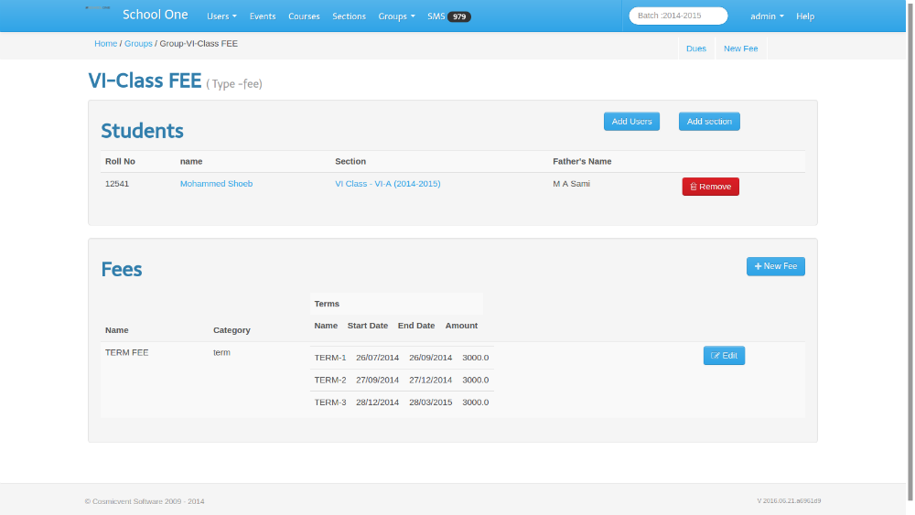Image resolution: width=915 pixels, height=515 pixels.
Task: Select the TERM FEE name cell
Action: click(126, 353)
